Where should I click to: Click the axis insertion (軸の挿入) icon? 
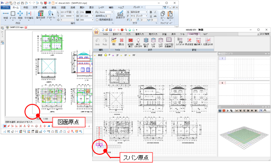(x=198, y=42)
